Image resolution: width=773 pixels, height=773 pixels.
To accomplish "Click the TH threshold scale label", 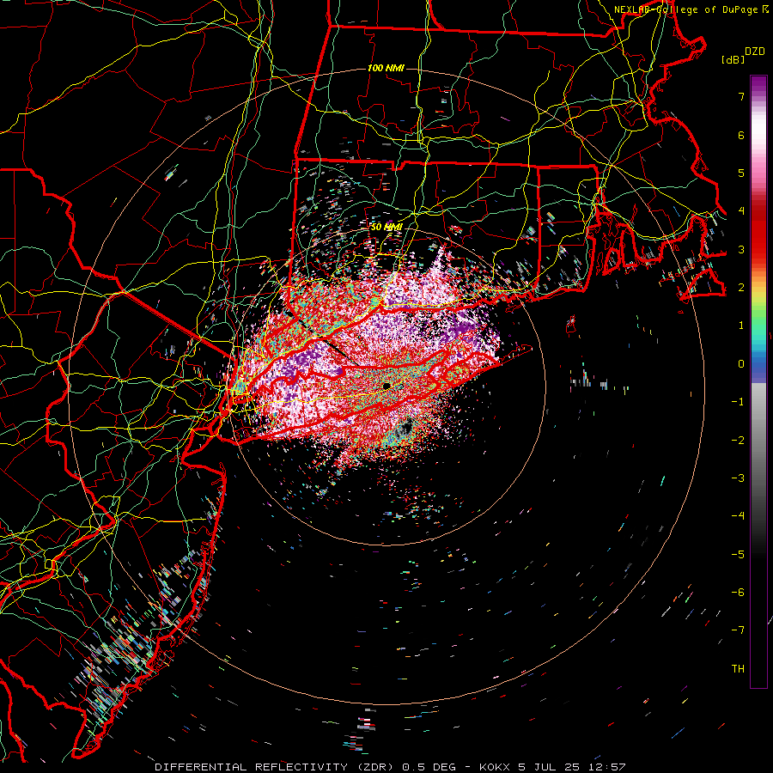I will [738, 669].
